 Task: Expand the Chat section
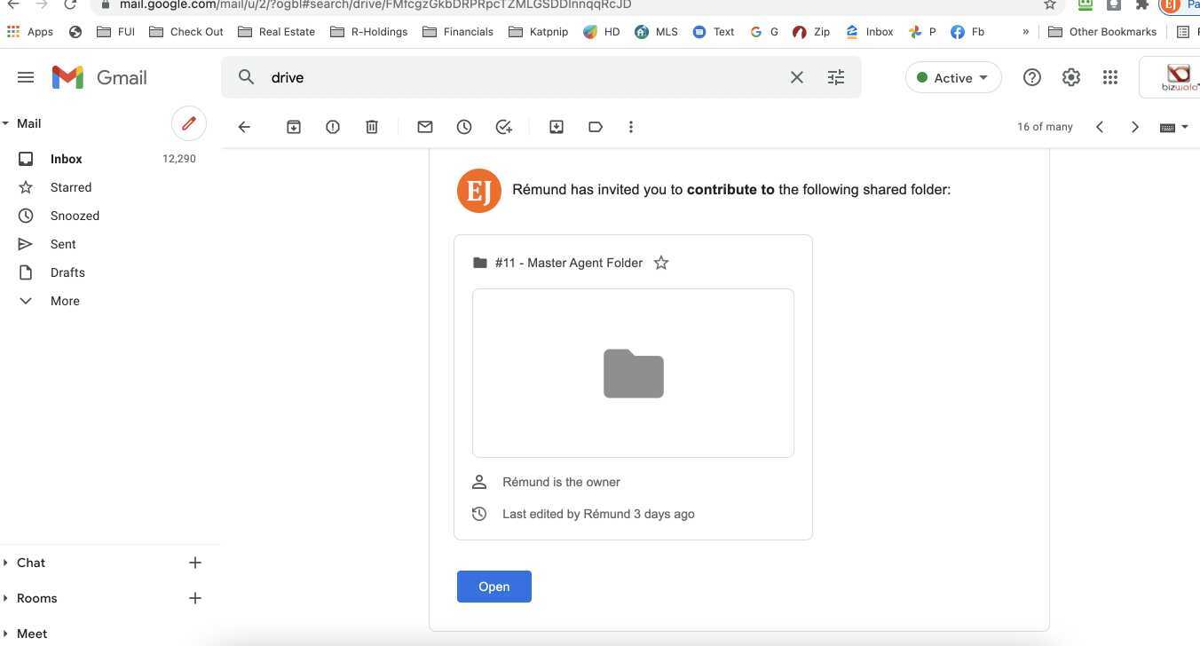coord(31,563)
